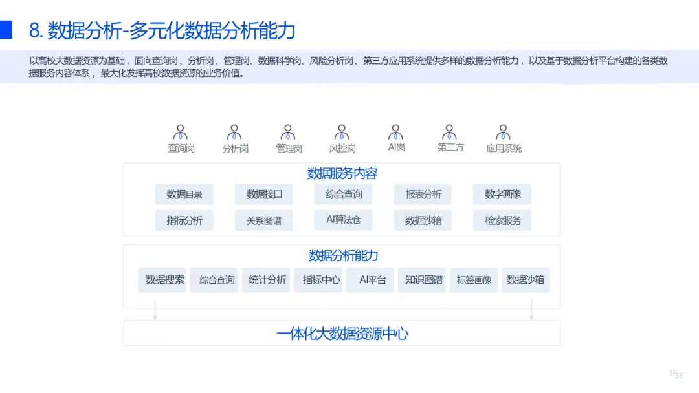
Task: Click the 管理岗 label text
Action: point(289,148)
